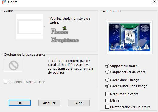Screen dimensions: 158x112
Task: Tick the Miroir checkbox
Action: pos(107,100)
